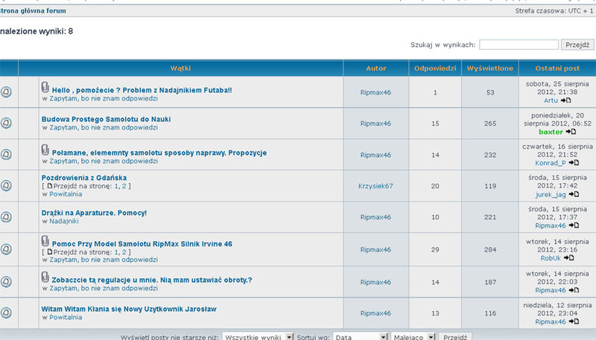Expand the Malejąco order dropdown
This screenshot has width=596, height=340.
[413, 337]
